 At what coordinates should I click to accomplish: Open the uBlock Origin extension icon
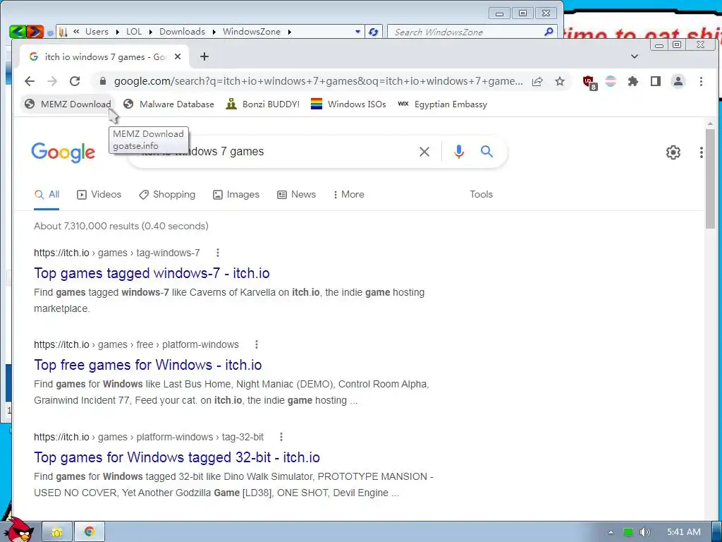click(x=589, y=82)
